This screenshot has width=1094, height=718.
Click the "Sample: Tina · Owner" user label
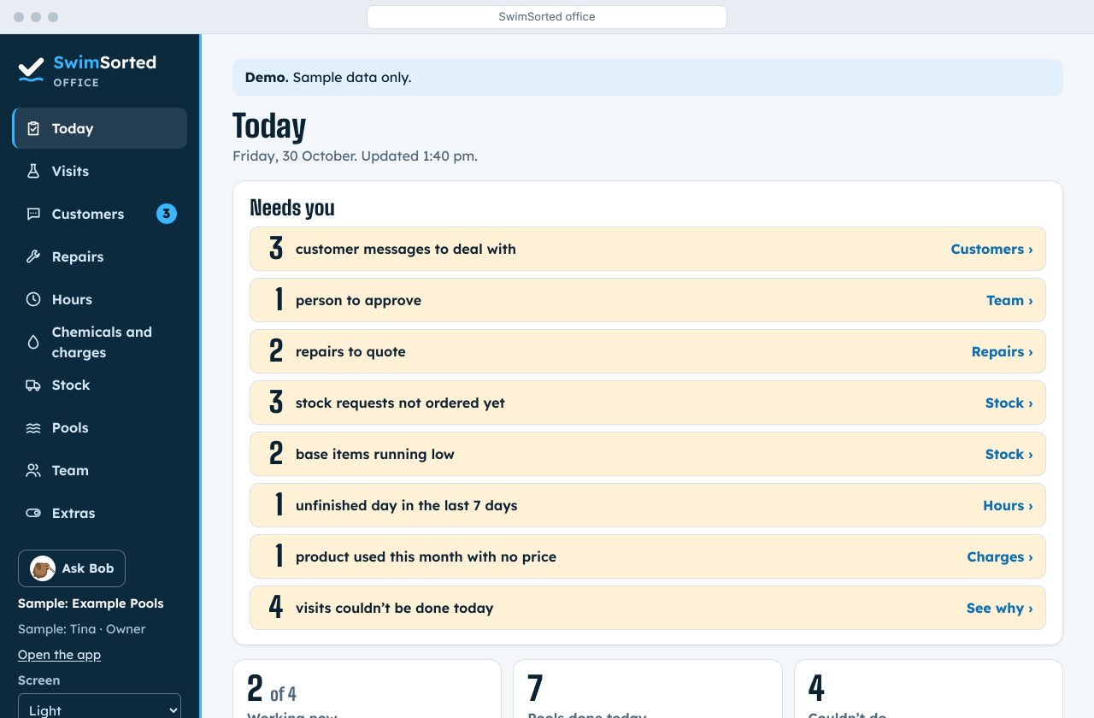[x=82, y=629]
